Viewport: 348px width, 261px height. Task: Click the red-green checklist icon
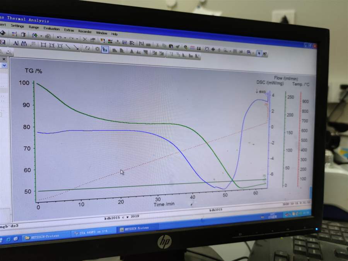tap(110, 41)
